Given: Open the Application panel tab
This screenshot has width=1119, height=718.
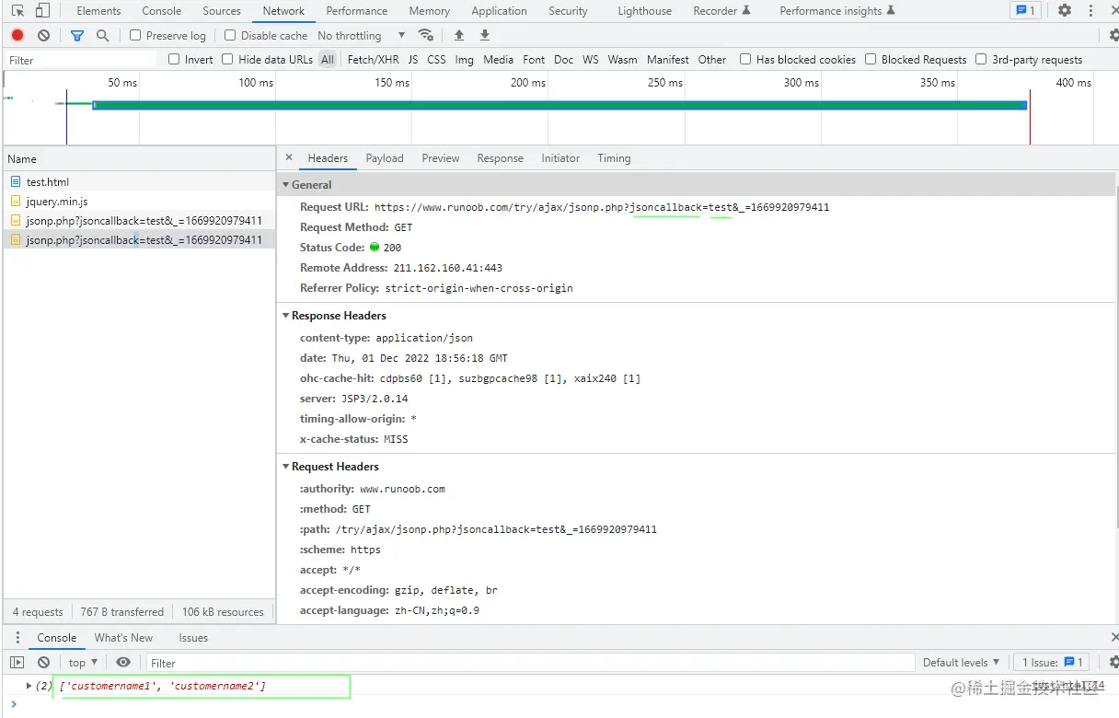Looking at the screenshot, I should [x=499, y=11].
